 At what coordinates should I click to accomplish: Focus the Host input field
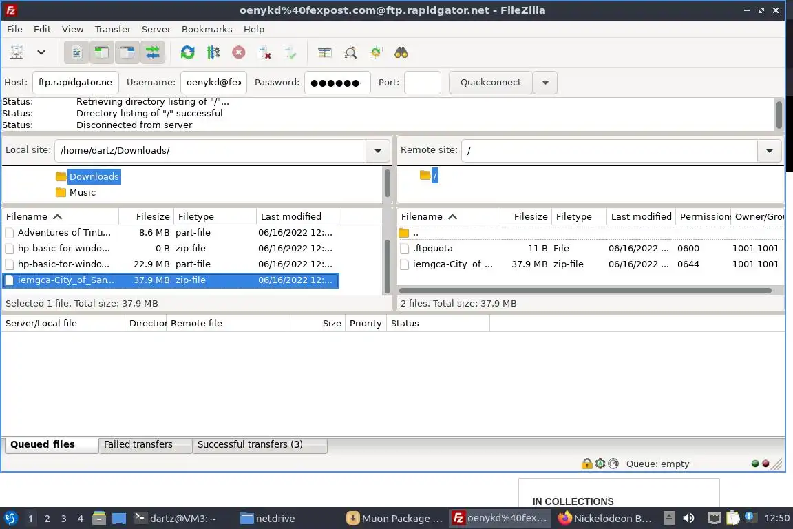pos(75,83)
